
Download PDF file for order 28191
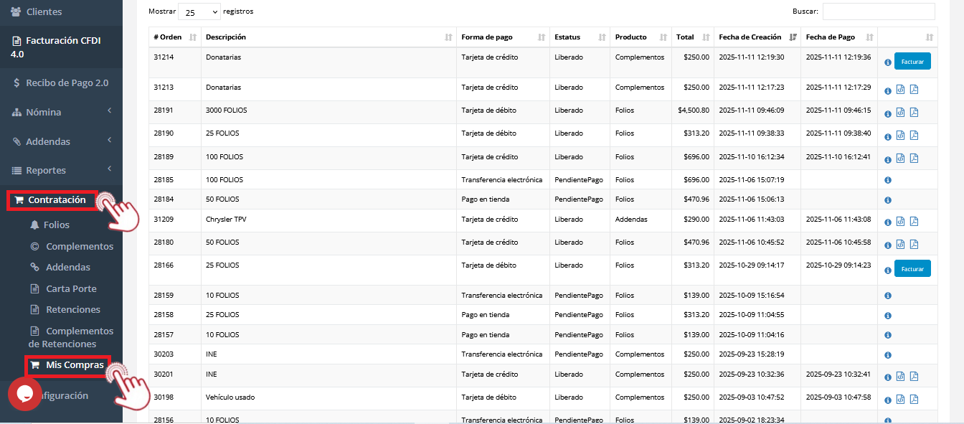click(x=914, y=113)
